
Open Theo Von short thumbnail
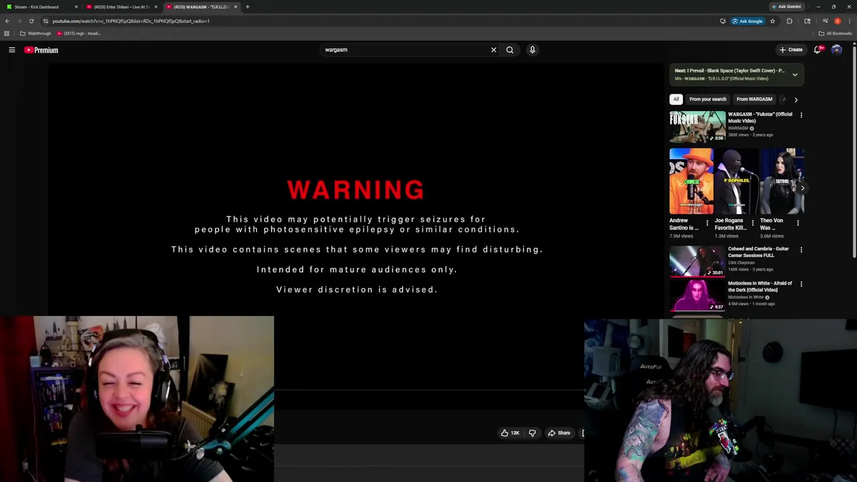click(782, 181)
